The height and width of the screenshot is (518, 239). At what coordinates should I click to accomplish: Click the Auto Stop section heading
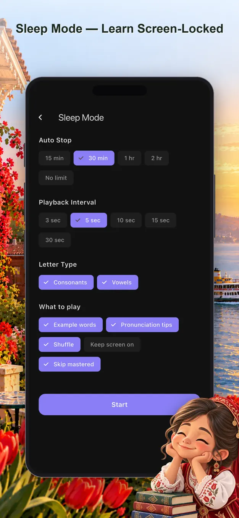click(x=55, y=140)
